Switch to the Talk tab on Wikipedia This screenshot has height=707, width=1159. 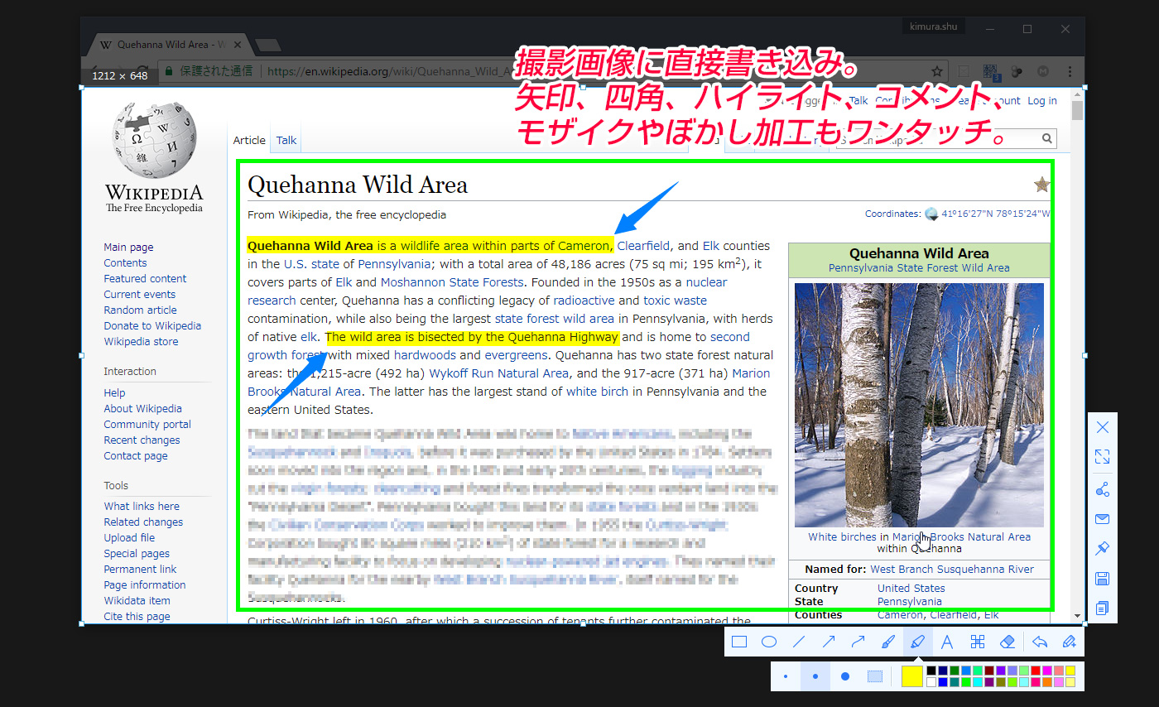click(285, 140)
